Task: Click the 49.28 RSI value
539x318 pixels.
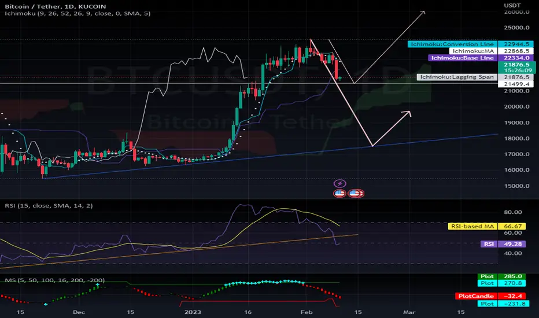Action: 512,244
